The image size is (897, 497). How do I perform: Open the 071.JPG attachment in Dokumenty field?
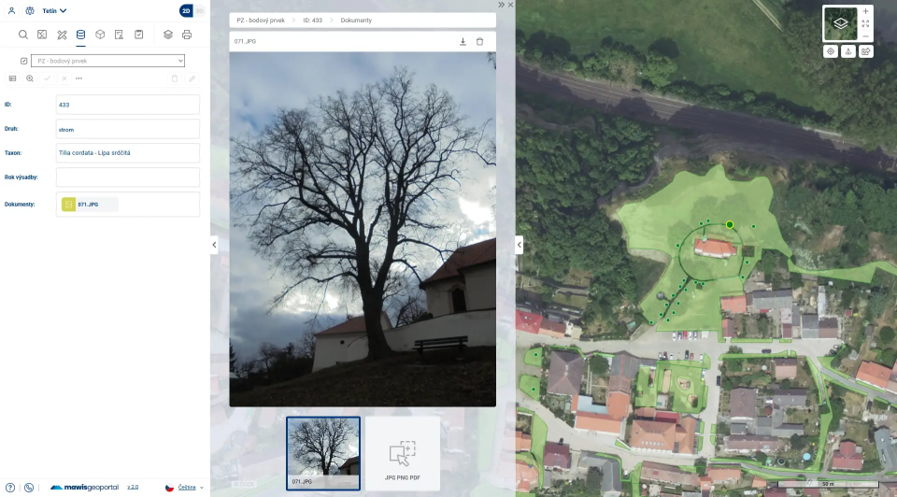89,204
